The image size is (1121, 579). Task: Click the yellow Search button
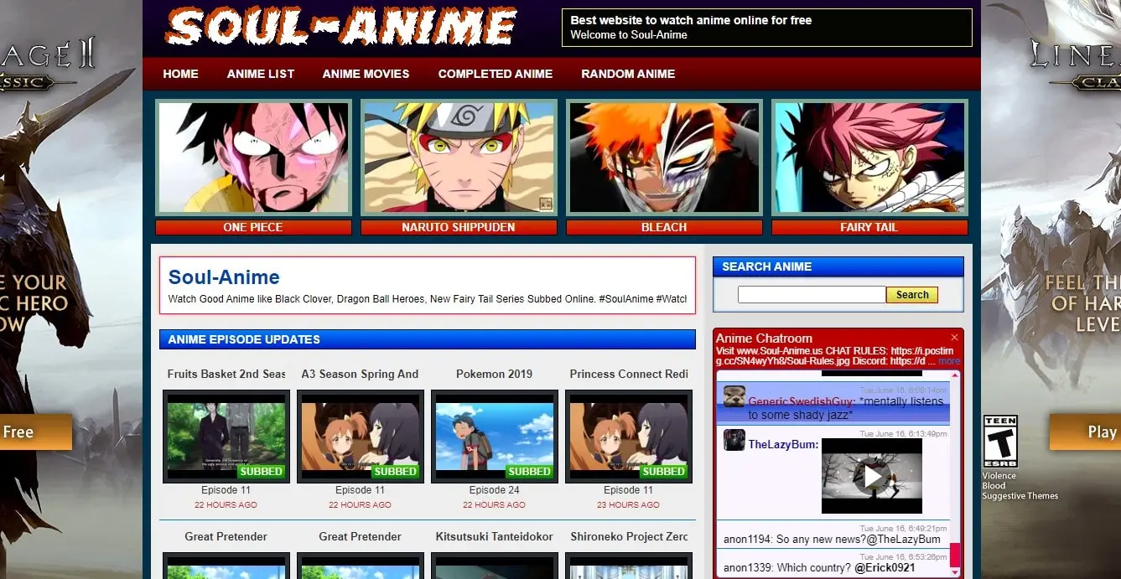pyautogui.click(x=912, y=295)
